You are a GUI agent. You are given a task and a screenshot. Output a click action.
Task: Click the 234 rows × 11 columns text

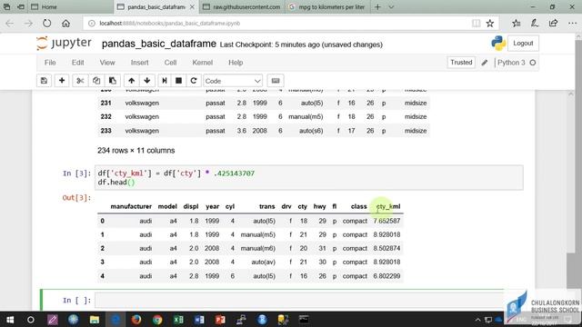click(x=135, y=151)
